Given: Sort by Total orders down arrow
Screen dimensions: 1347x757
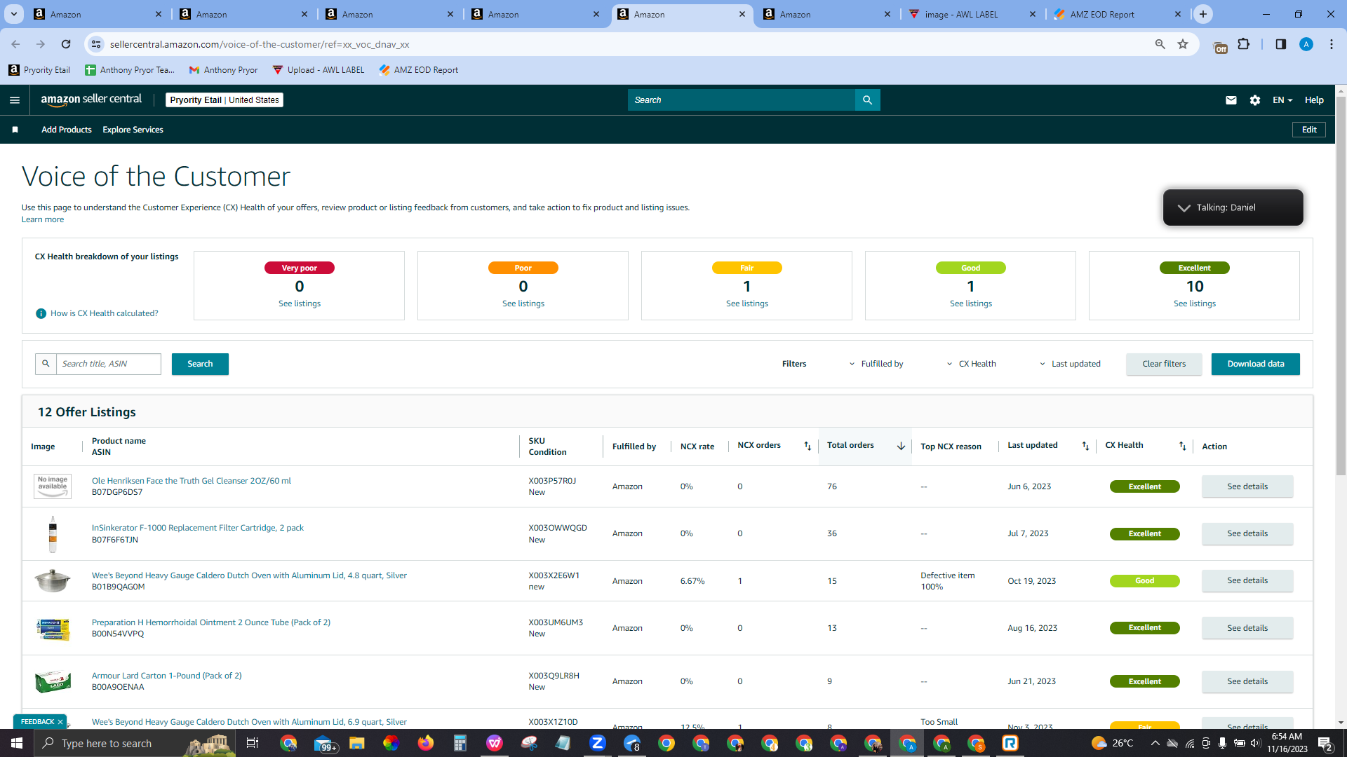Looking at the screenshot, I should pyautogui.click(x=901, y=446).
